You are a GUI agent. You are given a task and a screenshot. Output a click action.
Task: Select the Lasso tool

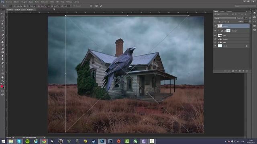(2, 21)
